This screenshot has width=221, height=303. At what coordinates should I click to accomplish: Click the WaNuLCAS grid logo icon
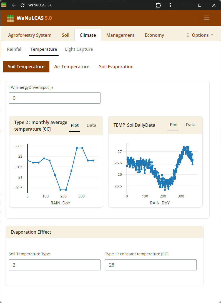tap(11, 18)
